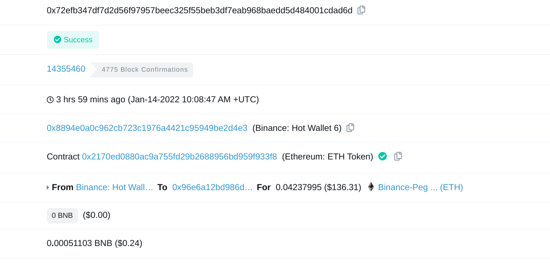550x280 pixels.
Task: Open the Binance-Peg (ETH) token page
Action: 420,187
